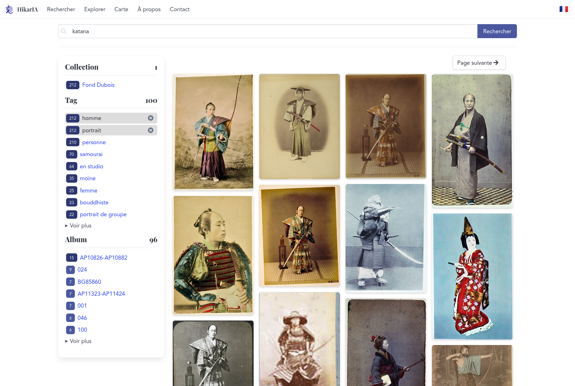Switch language via French flag icon
The image size is (575, 386).
point(563,9)
